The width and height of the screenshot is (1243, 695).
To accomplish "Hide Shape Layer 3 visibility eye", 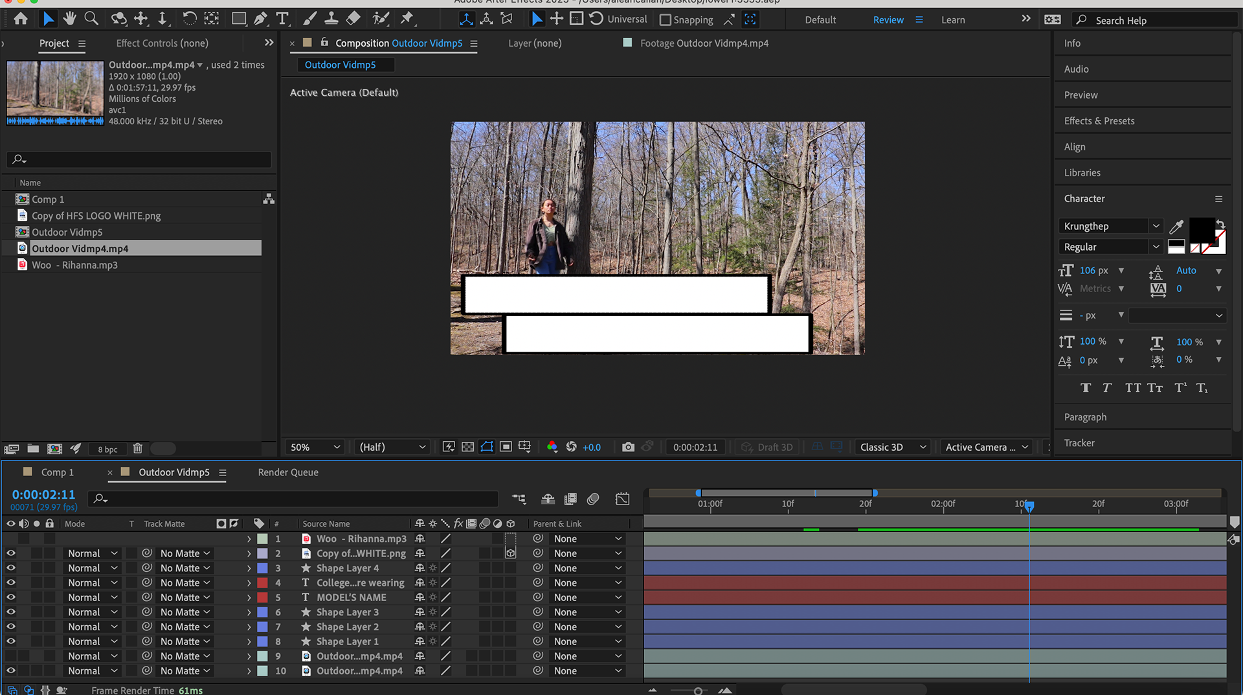I will [x=10, y=612].
